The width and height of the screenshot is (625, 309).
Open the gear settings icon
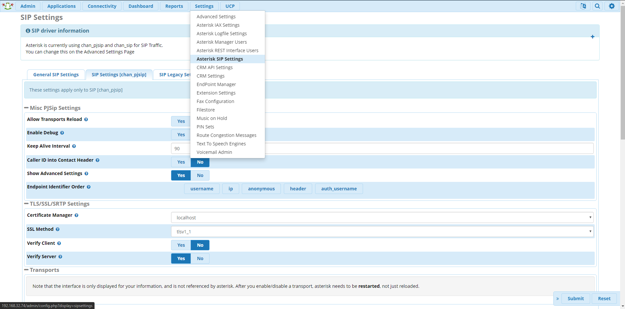pyautogui.click(x=612, y=6)
